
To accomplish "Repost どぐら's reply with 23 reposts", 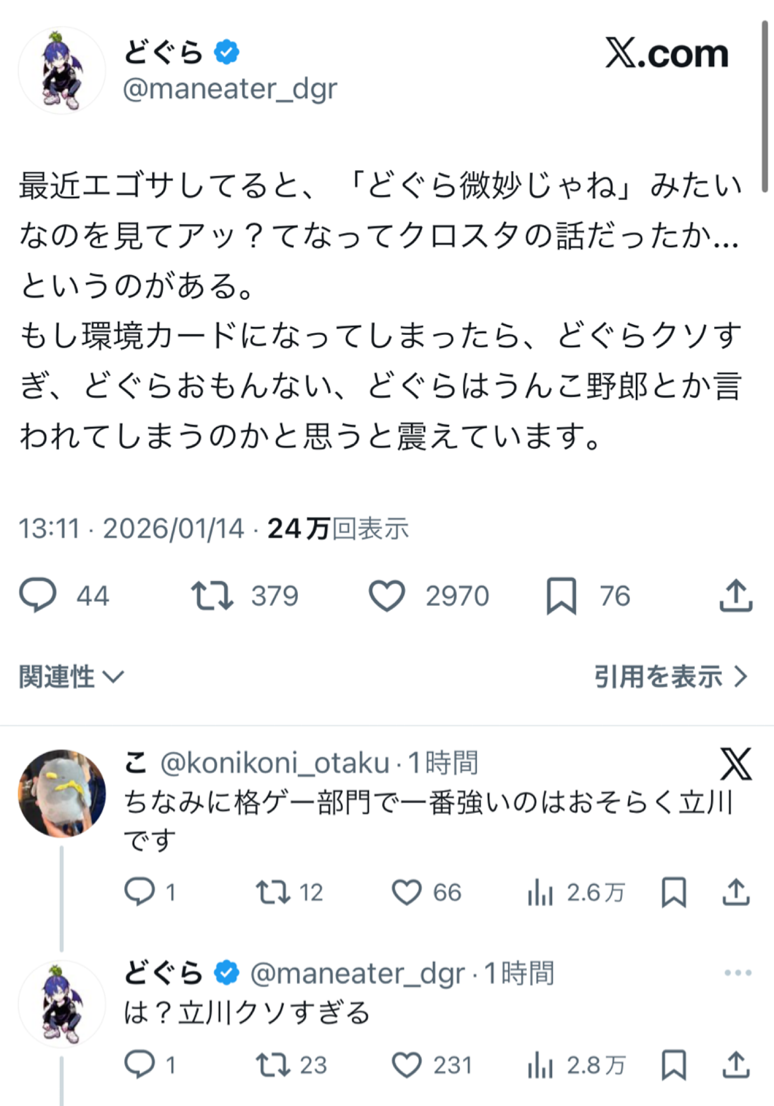I will 274,1065.
